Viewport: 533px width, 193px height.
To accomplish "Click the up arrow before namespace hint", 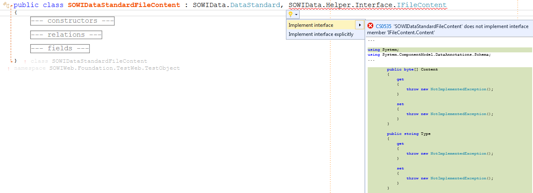I will click(x=9, y=68).
